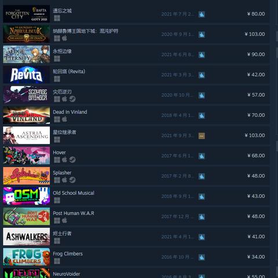
Task: Click the Windows icon under Old School Musical
Action: pos(57,200)
